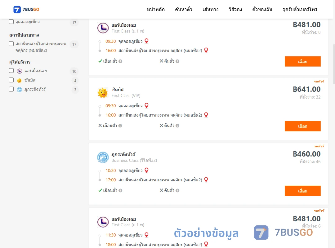
Task: Click ซันบัส sun icon in operator filter
Action: point(20,80)
